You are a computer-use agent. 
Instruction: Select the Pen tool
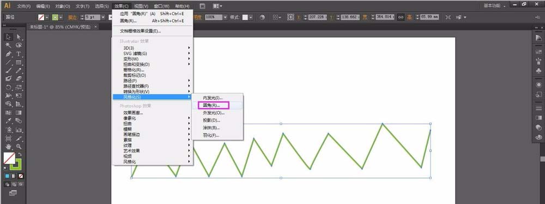(9, 54)
